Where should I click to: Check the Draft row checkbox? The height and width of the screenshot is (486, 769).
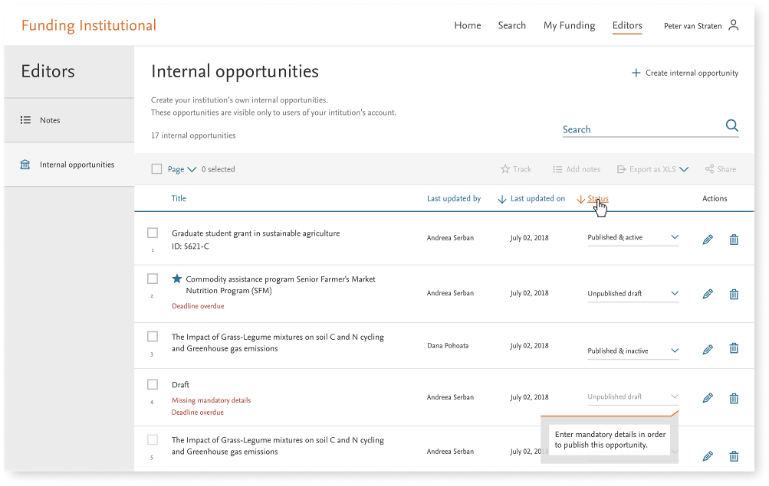coord(153,384)
